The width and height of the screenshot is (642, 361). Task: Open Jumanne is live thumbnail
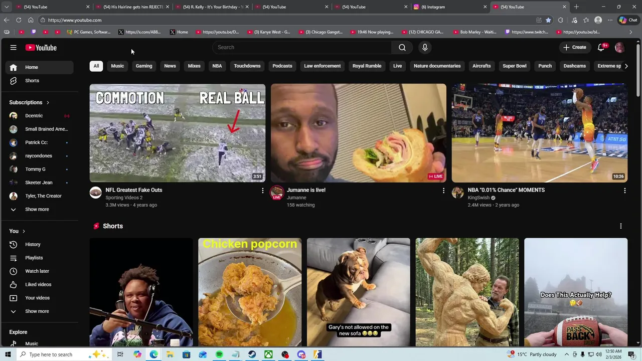[x=359, y=133]
